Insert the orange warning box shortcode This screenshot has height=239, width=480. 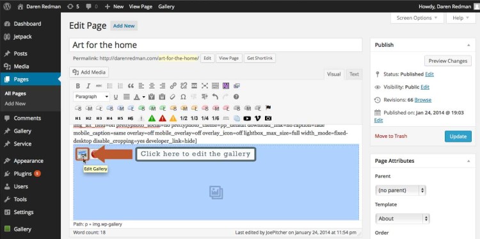(x=173, y=118)
